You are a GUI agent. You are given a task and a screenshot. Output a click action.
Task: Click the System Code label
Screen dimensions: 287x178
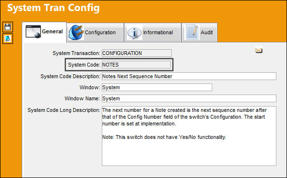pos(84,65)
